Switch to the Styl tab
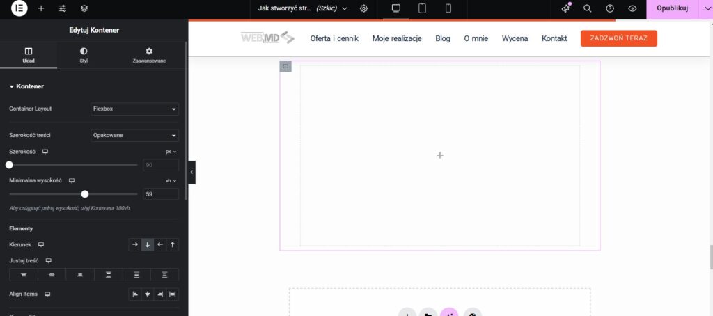 pyautogui.click(x=84, y=55)
